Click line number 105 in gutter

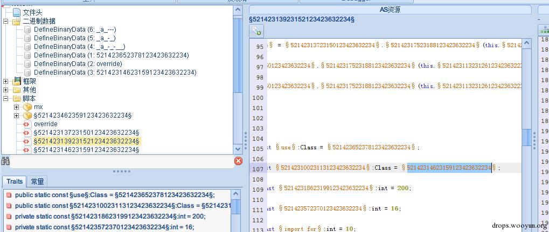tap(258, 149)
